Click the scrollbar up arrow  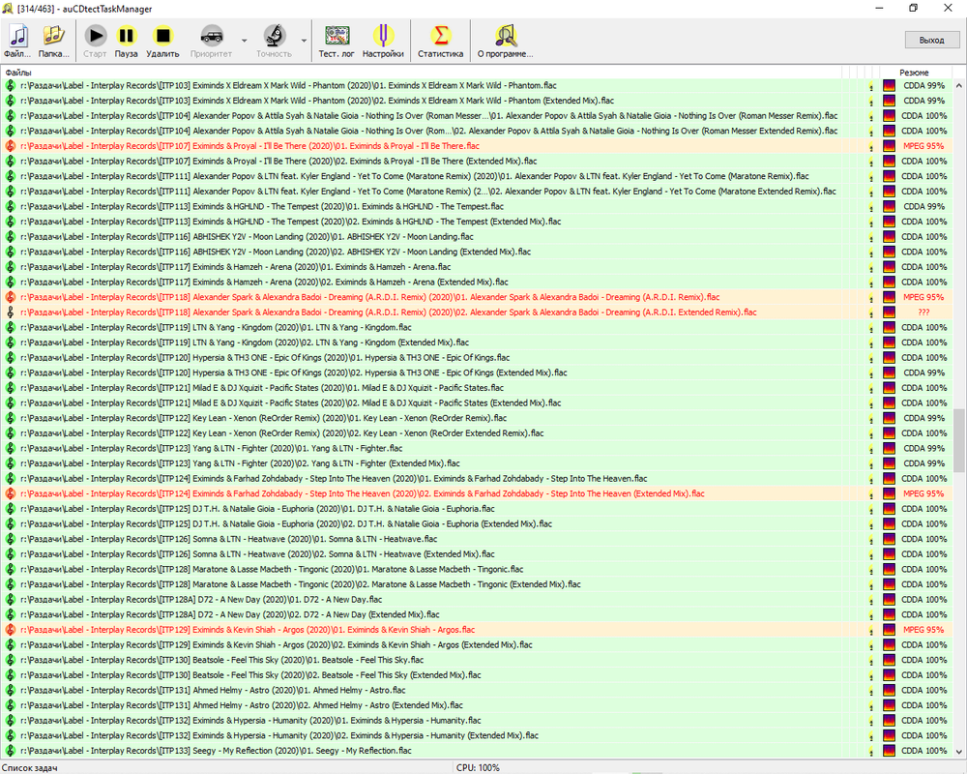pos(959,86)
